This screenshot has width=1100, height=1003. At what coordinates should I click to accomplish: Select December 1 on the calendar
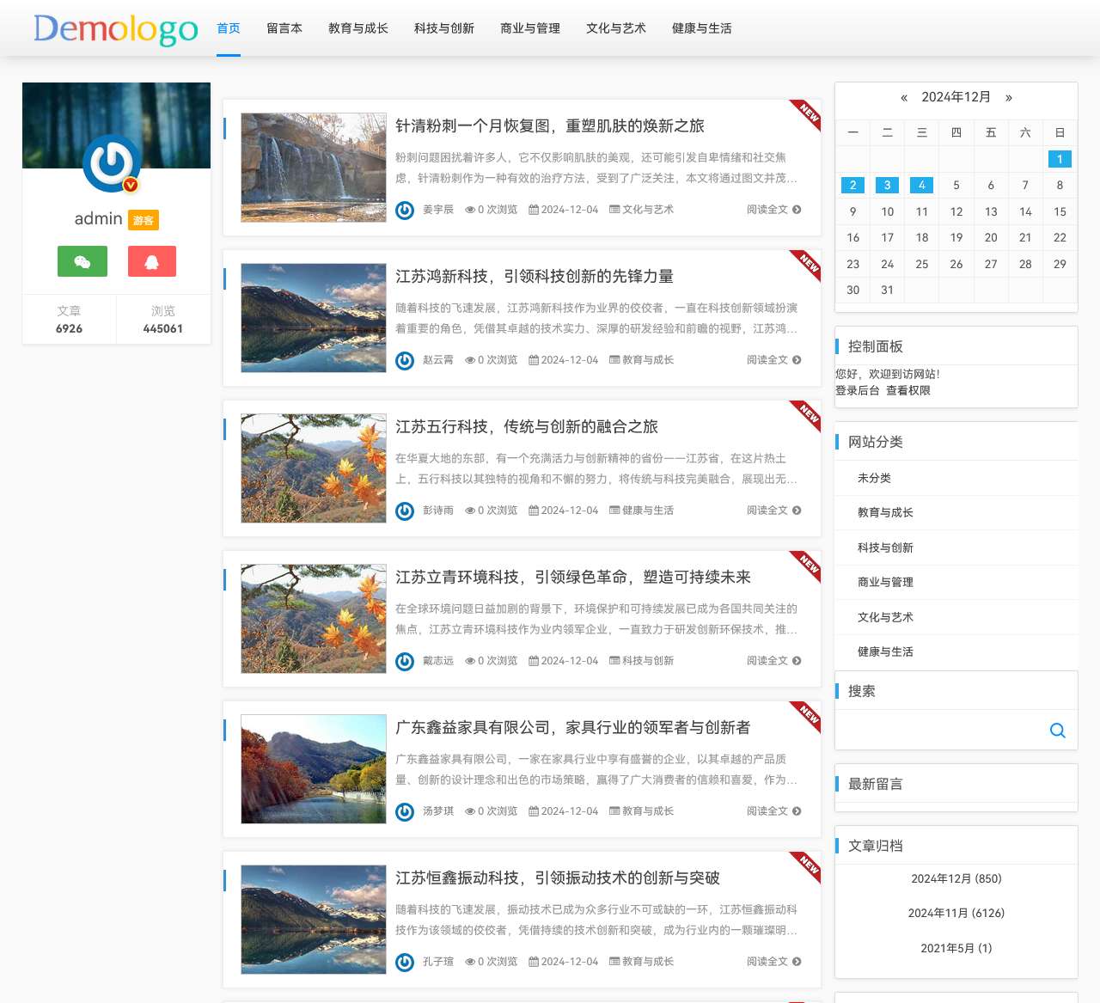pos(1060,159)
